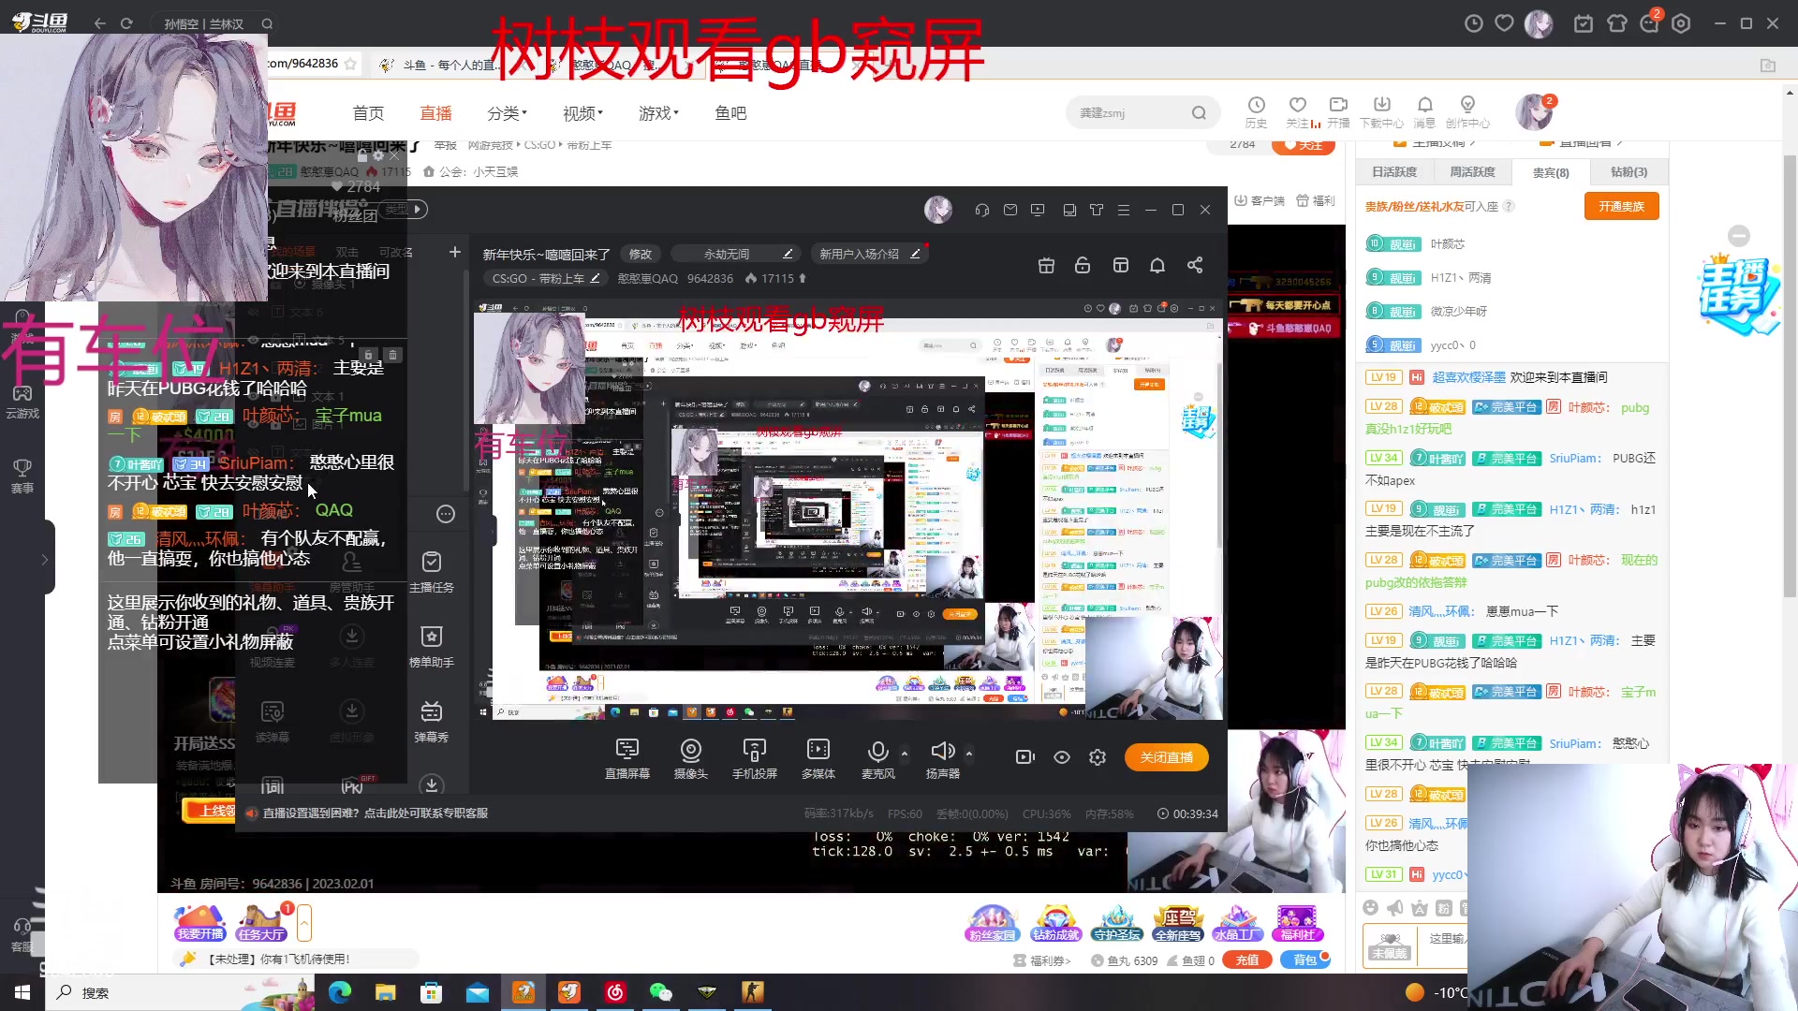Click 修改 to edit room title
Screen dimensions: 1798x1011
click(641, 254)
